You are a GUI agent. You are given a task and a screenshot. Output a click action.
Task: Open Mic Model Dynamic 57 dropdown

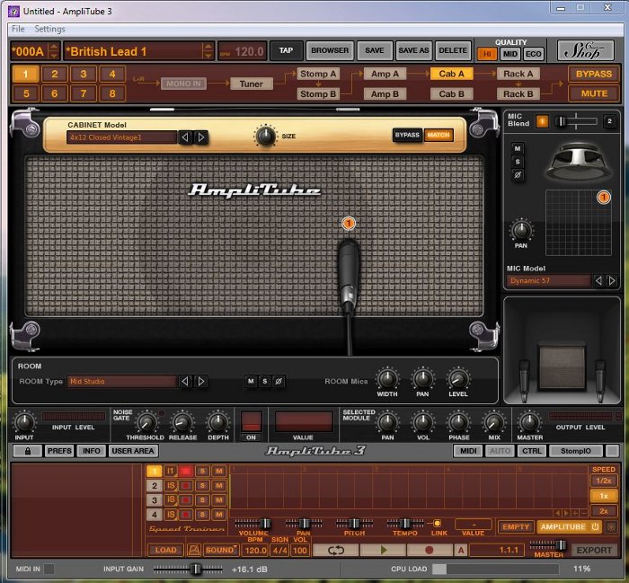pos(549,280)
